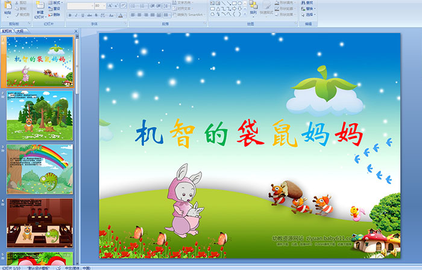Click the Find (查找) icon
Image resolution: width=422 pixels, height=270 pixels.
point(308,2)
